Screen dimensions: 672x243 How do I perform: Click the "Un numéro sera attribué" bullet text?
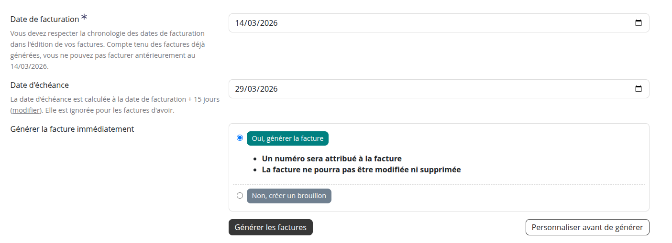tap(331, 158)
